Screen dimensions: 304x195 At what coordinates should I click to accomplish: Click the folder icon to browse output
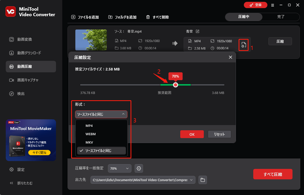pyautogui.click(x=202, y=180)
